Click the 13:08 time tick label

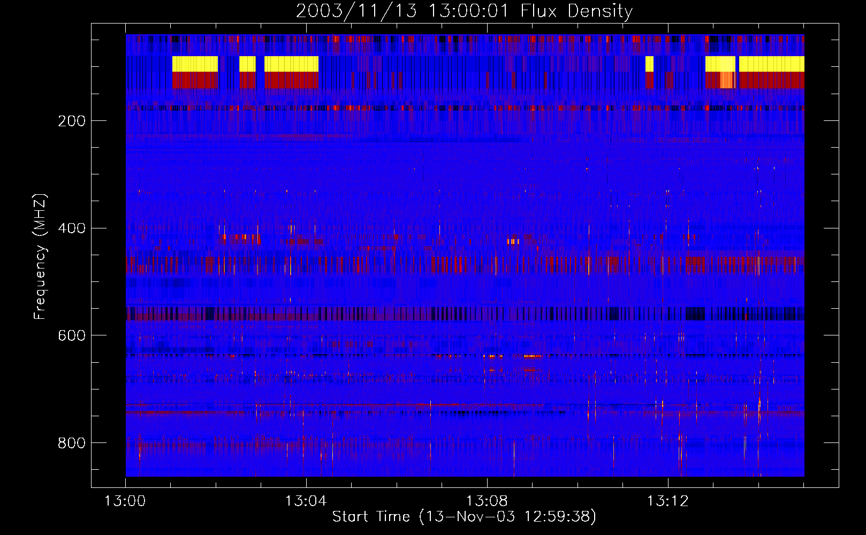pos(487,501)
